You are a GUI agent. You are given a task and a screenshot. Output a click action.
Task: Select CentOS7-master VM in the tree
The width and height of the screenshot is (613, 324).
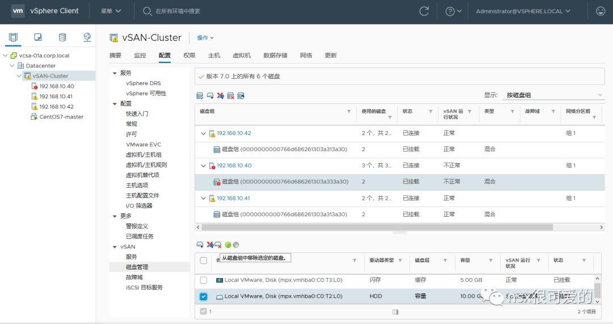point(61,116)
